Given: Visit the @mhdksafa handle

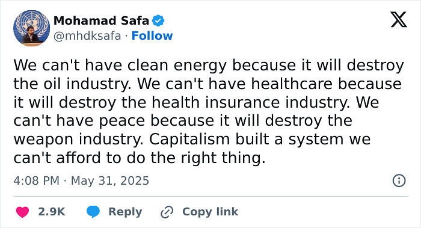Looking at the screenshot, I should click(x=87, y=35).
